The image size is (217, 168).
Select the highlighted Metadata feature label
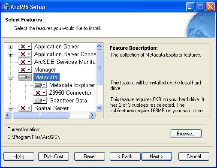[x=46, y=77]
